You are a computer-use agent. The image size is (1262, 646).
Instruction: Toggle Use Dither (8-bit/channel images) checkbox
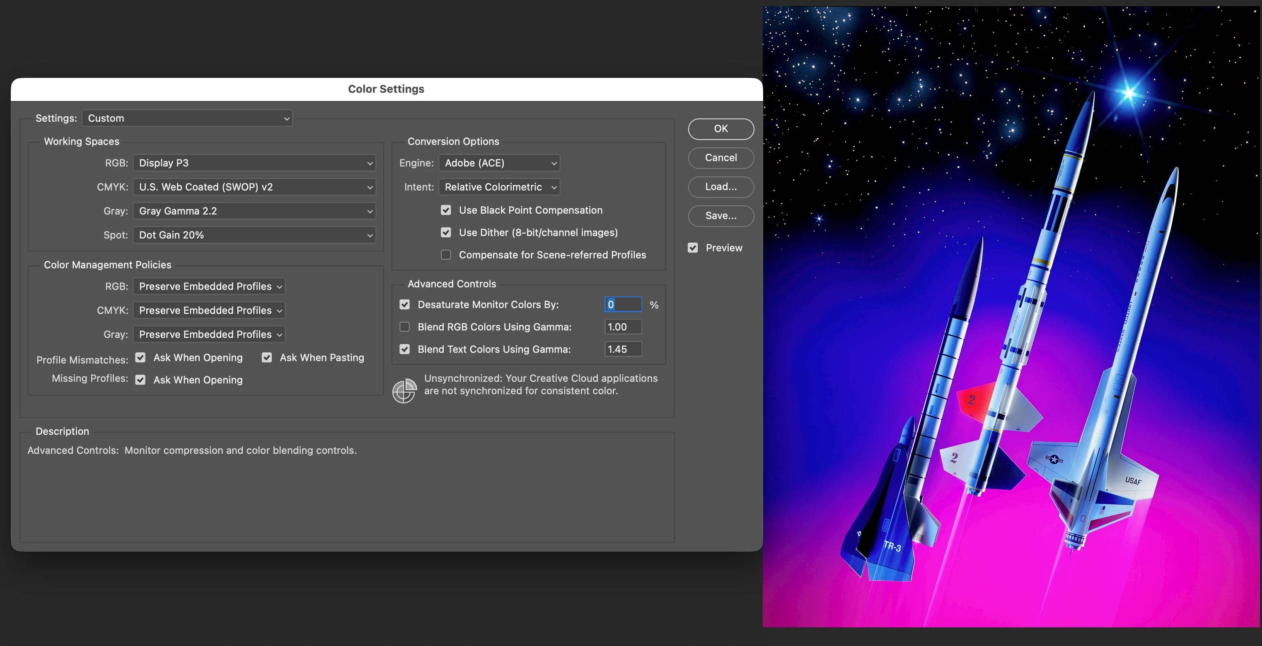446,233
